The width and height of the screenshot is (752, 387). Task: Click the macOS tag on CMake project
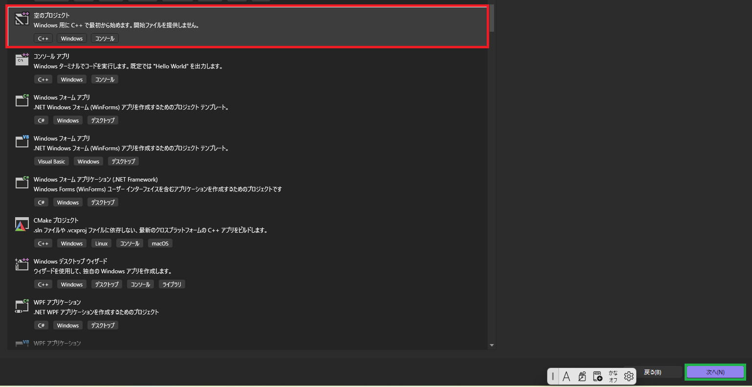point(160,244)
